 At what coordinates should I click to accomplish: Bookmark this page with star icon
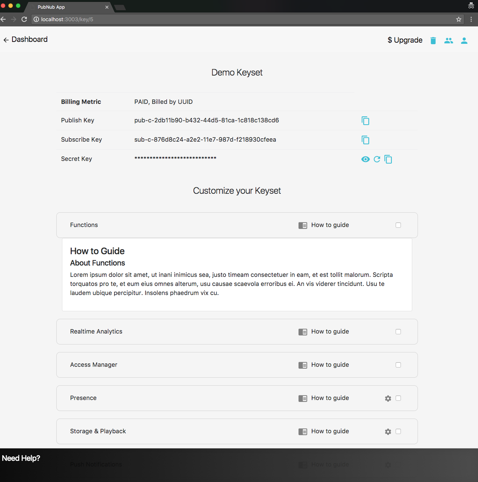click(x=459, y=19)
